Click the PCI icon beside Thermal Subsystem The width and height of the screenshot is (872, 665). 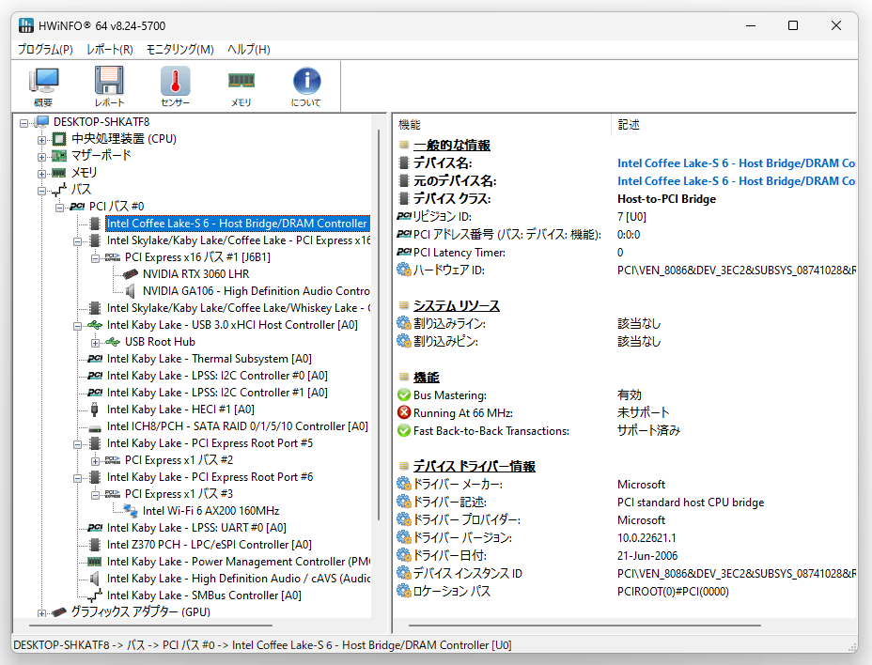[95, 359]
